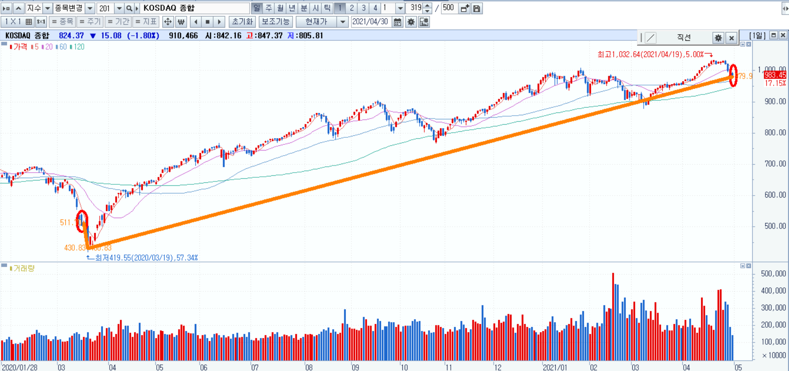Click the 2021/04/30 date field
The image size is (789, 371).
[371, 22]
